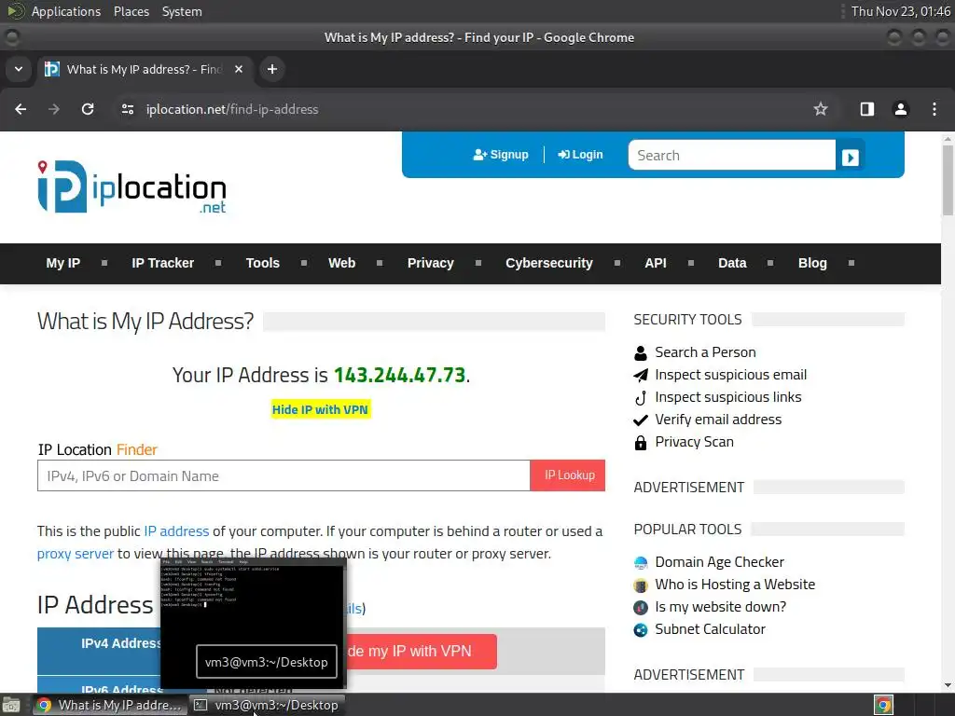Open the Applications menu
Viewport: 955px width, 716px height.
66,11
